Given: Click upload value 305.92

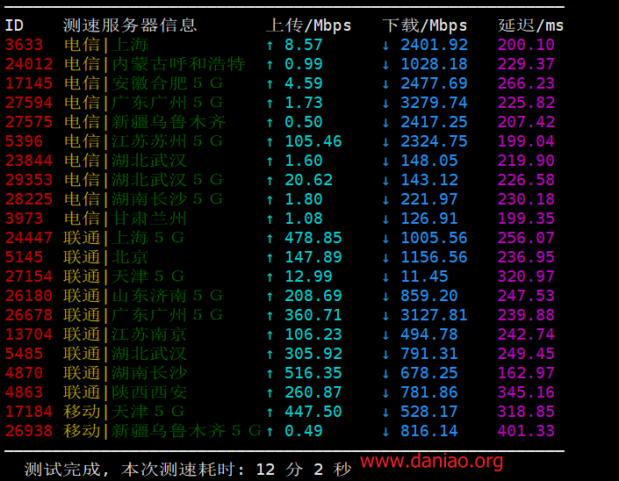Looking at the screenshot, I should [x=313, y=354].
